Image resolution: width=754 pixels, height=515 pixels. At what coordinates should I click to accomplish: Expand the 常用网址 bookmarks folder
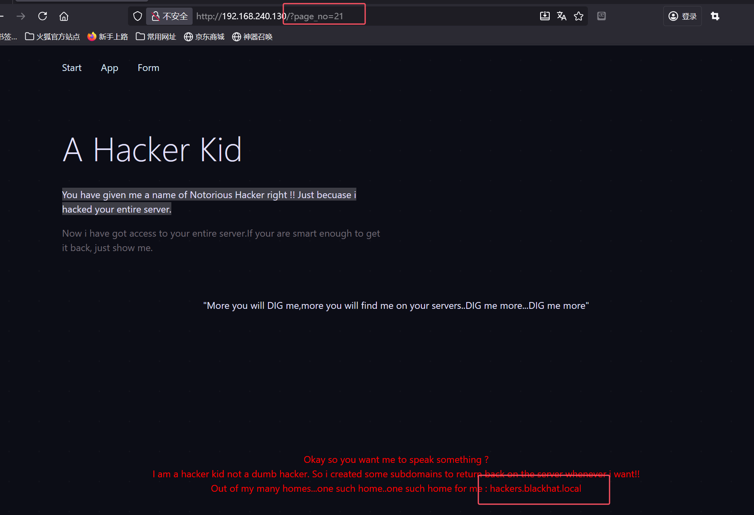click(x=156, y=37)
